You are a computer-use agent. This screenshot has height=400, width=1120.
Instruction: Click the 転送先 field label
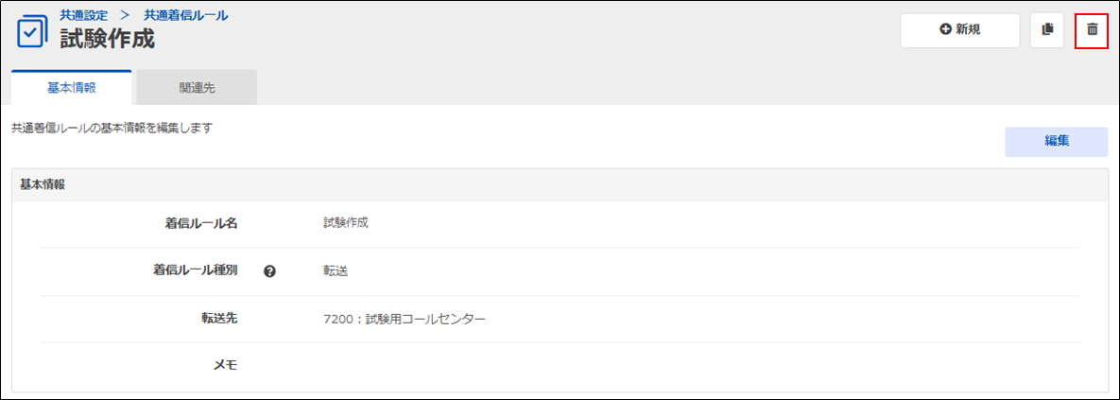coord(219,318)
